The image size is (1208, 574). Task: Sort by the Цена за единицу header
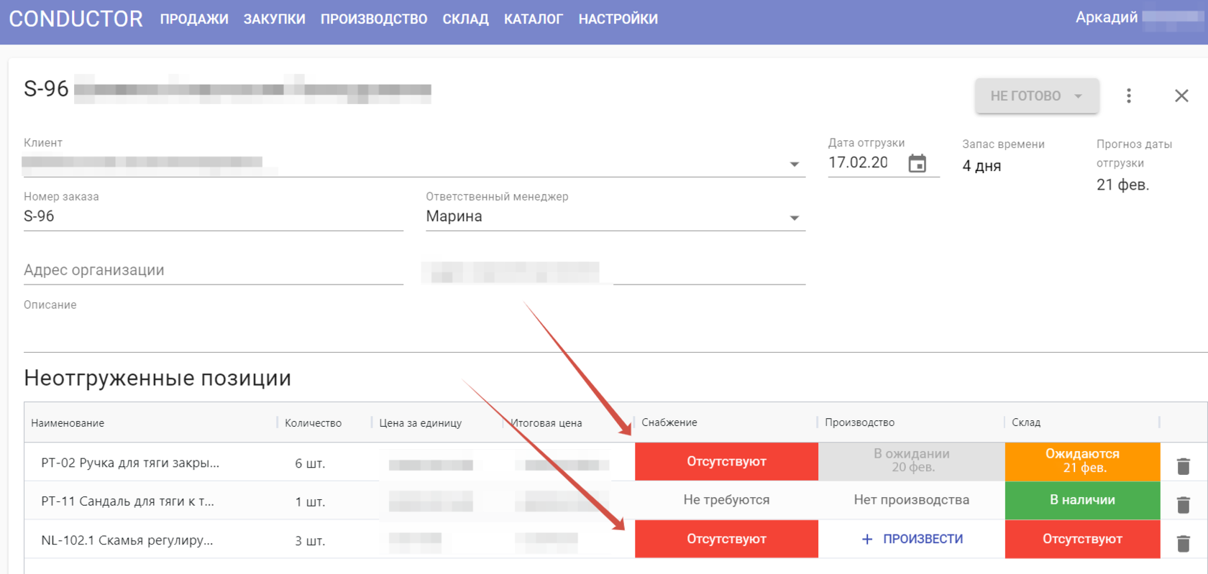(421, 423)
